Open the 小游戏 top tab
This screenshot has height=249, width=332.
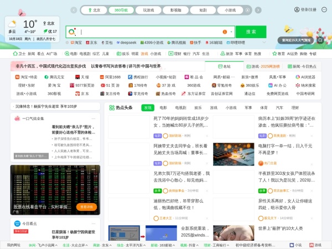(x=230, y=10)
